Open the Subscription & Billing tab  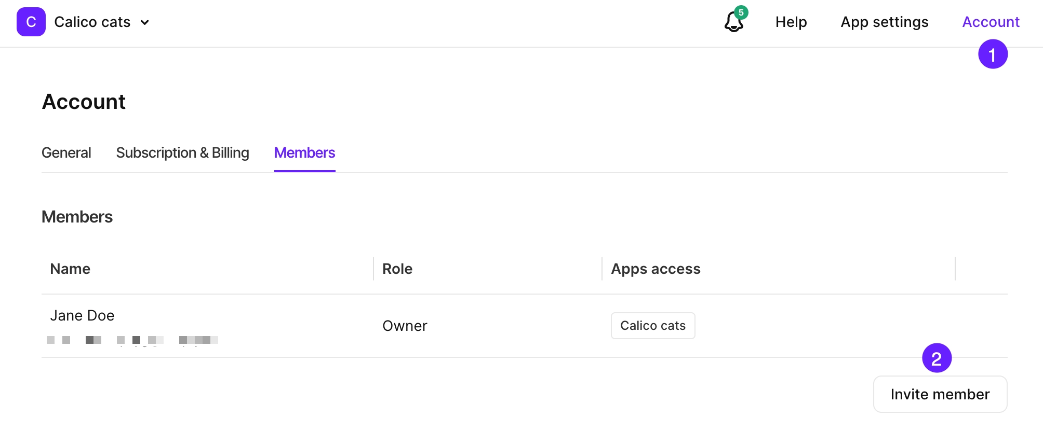tap(182, 152)
